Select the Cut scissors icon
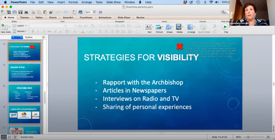Screen dimensions: 275x140 [33, 12]
